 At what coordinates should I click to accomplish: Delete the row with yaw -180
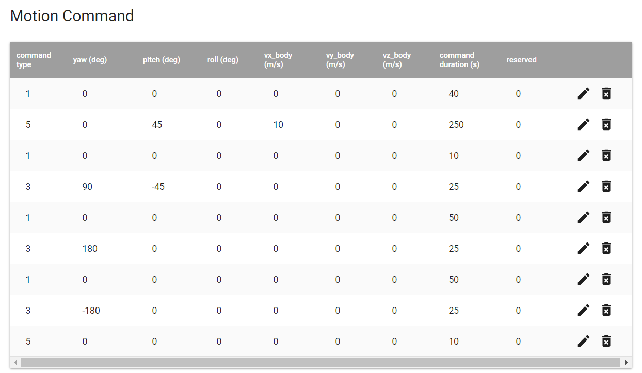pos(606,310)
